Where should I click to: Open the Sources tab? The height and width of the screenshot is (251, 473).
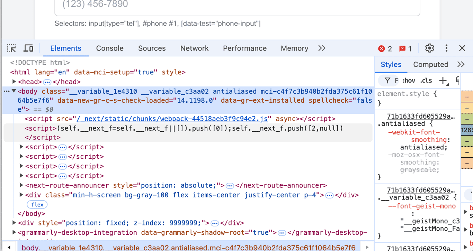point(152,48)
